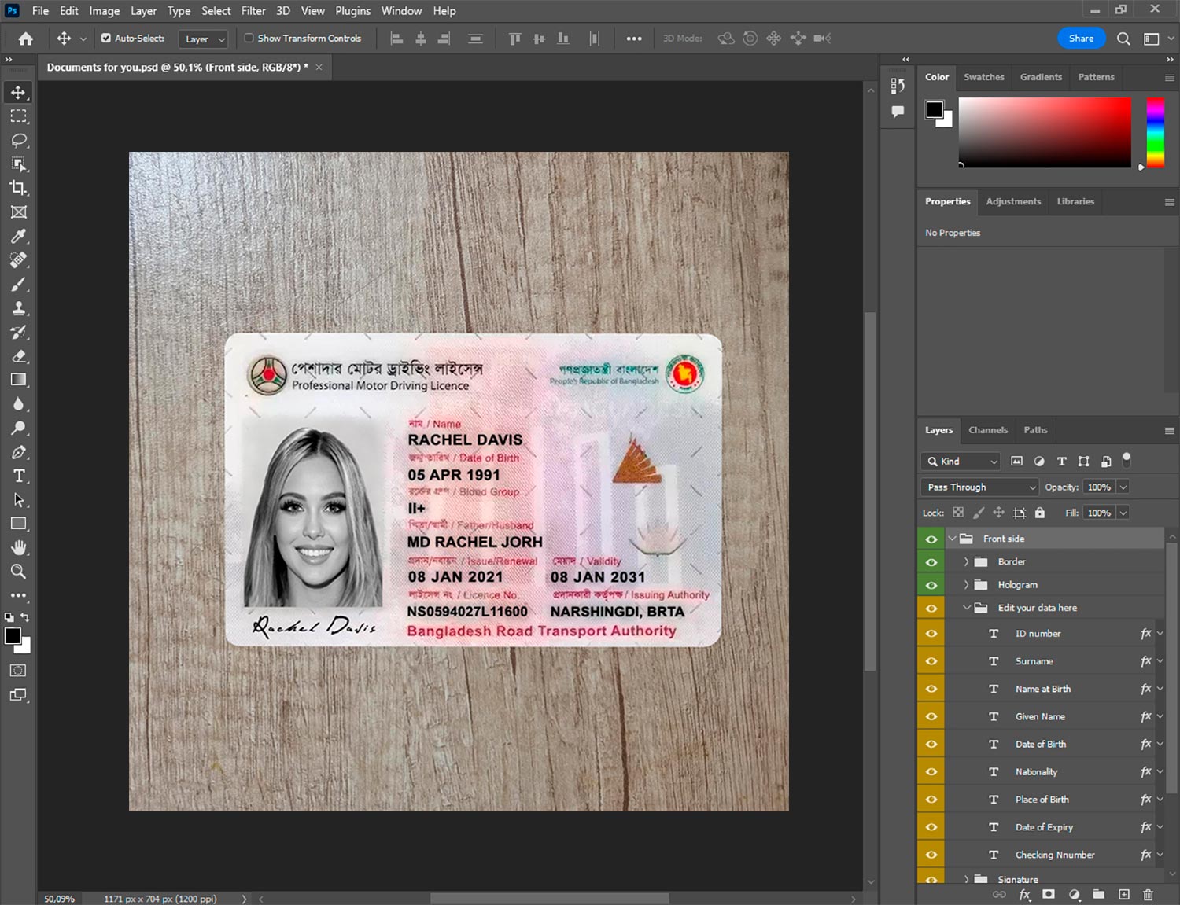This screenshot has height=905, width=1180.
Task: Uncheck the Auto-Select checkbox
Action: [x=106, y=38]
